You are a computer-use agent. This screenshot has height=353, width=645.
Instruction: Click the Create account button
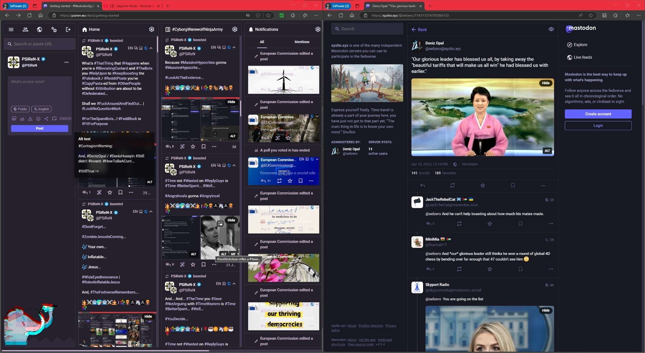pos(598,114)
